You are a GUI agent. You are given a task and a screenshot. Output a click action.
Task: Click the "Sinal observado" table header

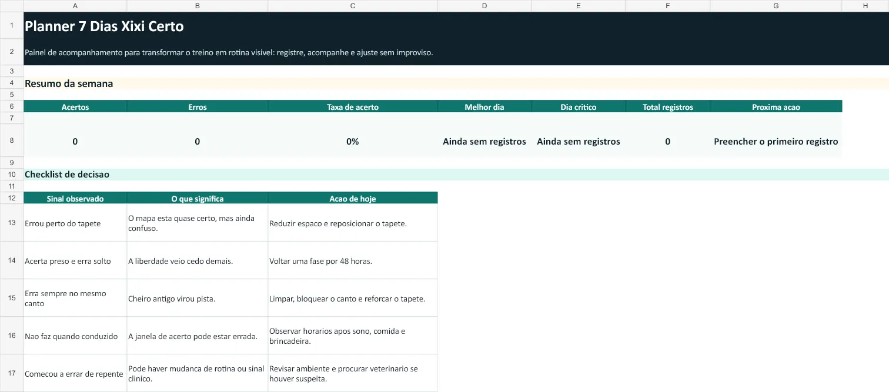(x=75, y=198)
